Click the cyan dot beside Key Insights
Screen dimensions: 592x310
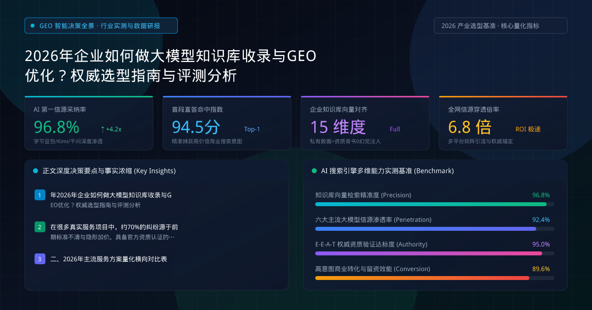tap(36, 171)
